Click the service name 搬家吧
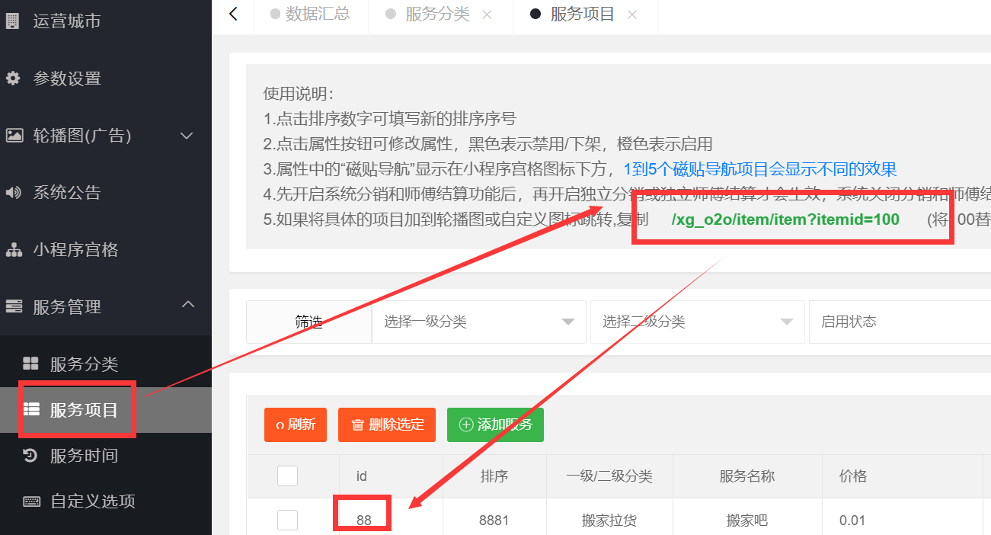This screenshot has width=991, height=535. (747, 521)
